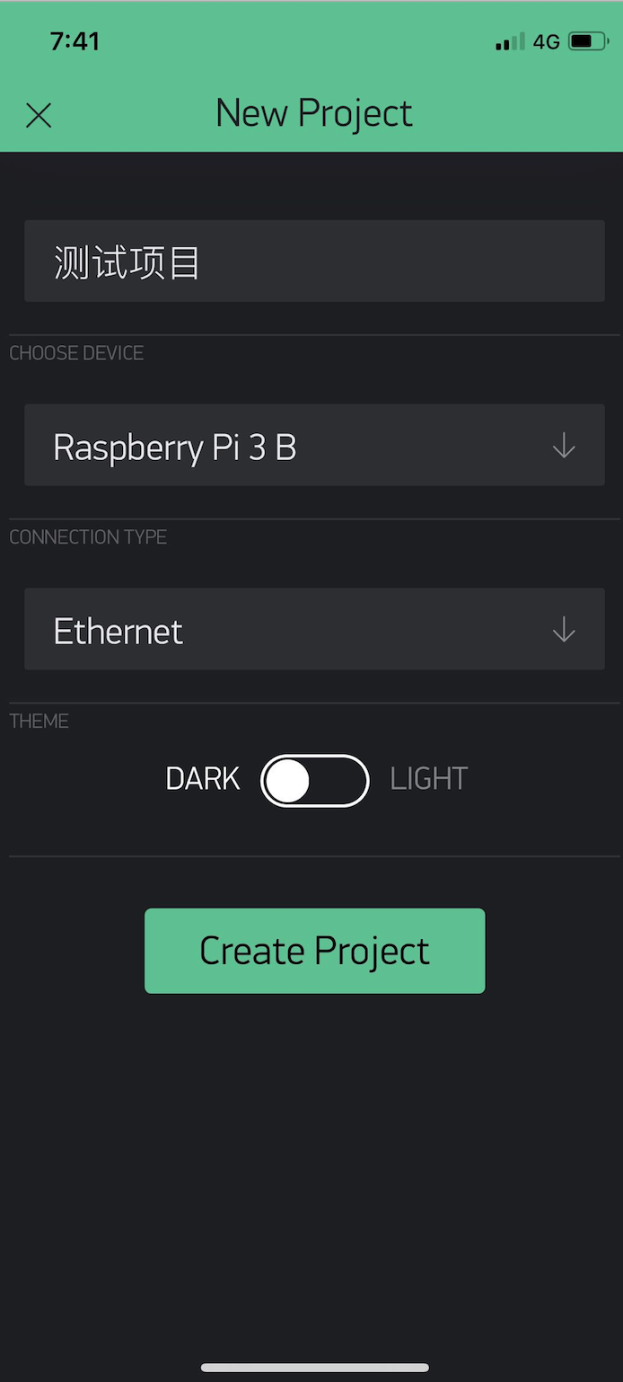This screenshot has width=623, height=1382.
Task: Open the Raspberry Pi 3 B device dropdown
Action: click(314, 445)
